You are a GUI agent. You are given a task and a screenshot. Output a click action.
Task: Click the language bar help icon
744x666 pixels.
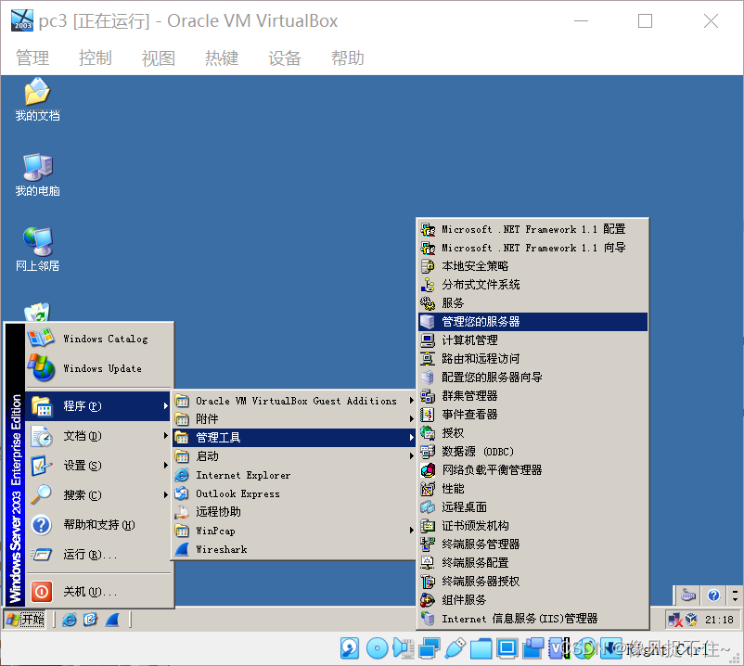pyautogui.click(x=713, y=595)
